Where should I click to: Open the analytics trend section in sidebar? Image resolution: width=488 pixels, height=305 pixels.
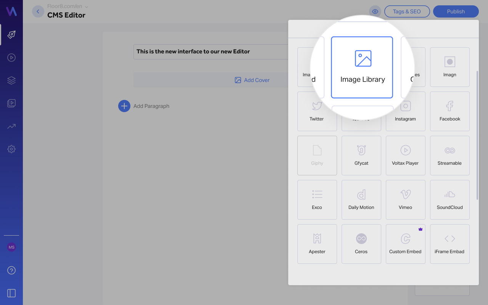pos(11,126)
